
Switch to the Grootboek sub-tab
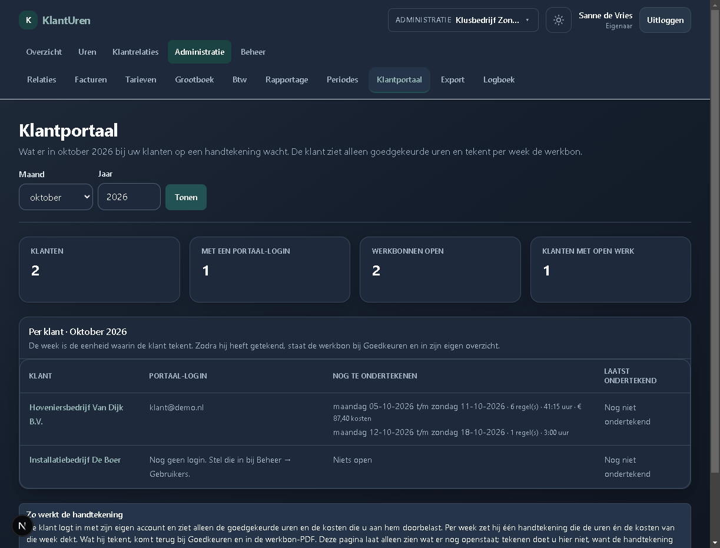194,79
